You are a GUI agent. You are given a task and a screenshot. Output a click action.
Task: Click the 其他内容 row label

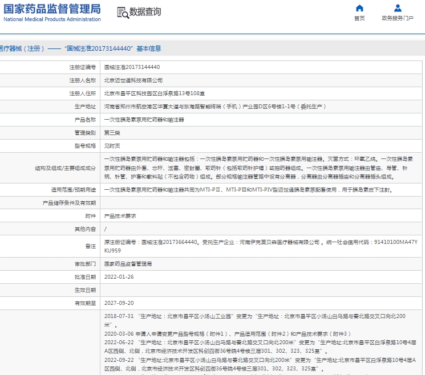coord(85,229)
